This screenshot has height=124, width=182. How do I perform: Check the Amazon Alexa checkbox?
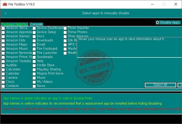[3, 28]
